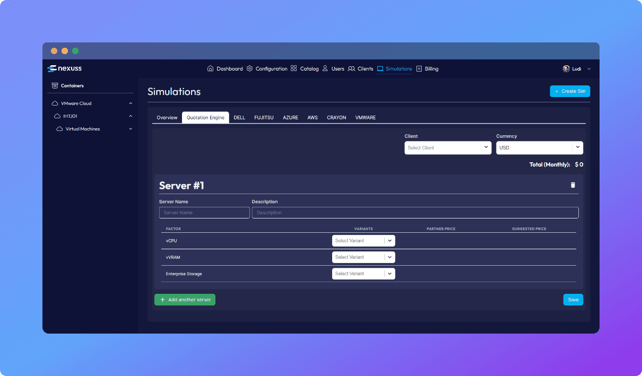Delete Server #1 with the trash icon
642x376 pixels.
tap(572, 185)
